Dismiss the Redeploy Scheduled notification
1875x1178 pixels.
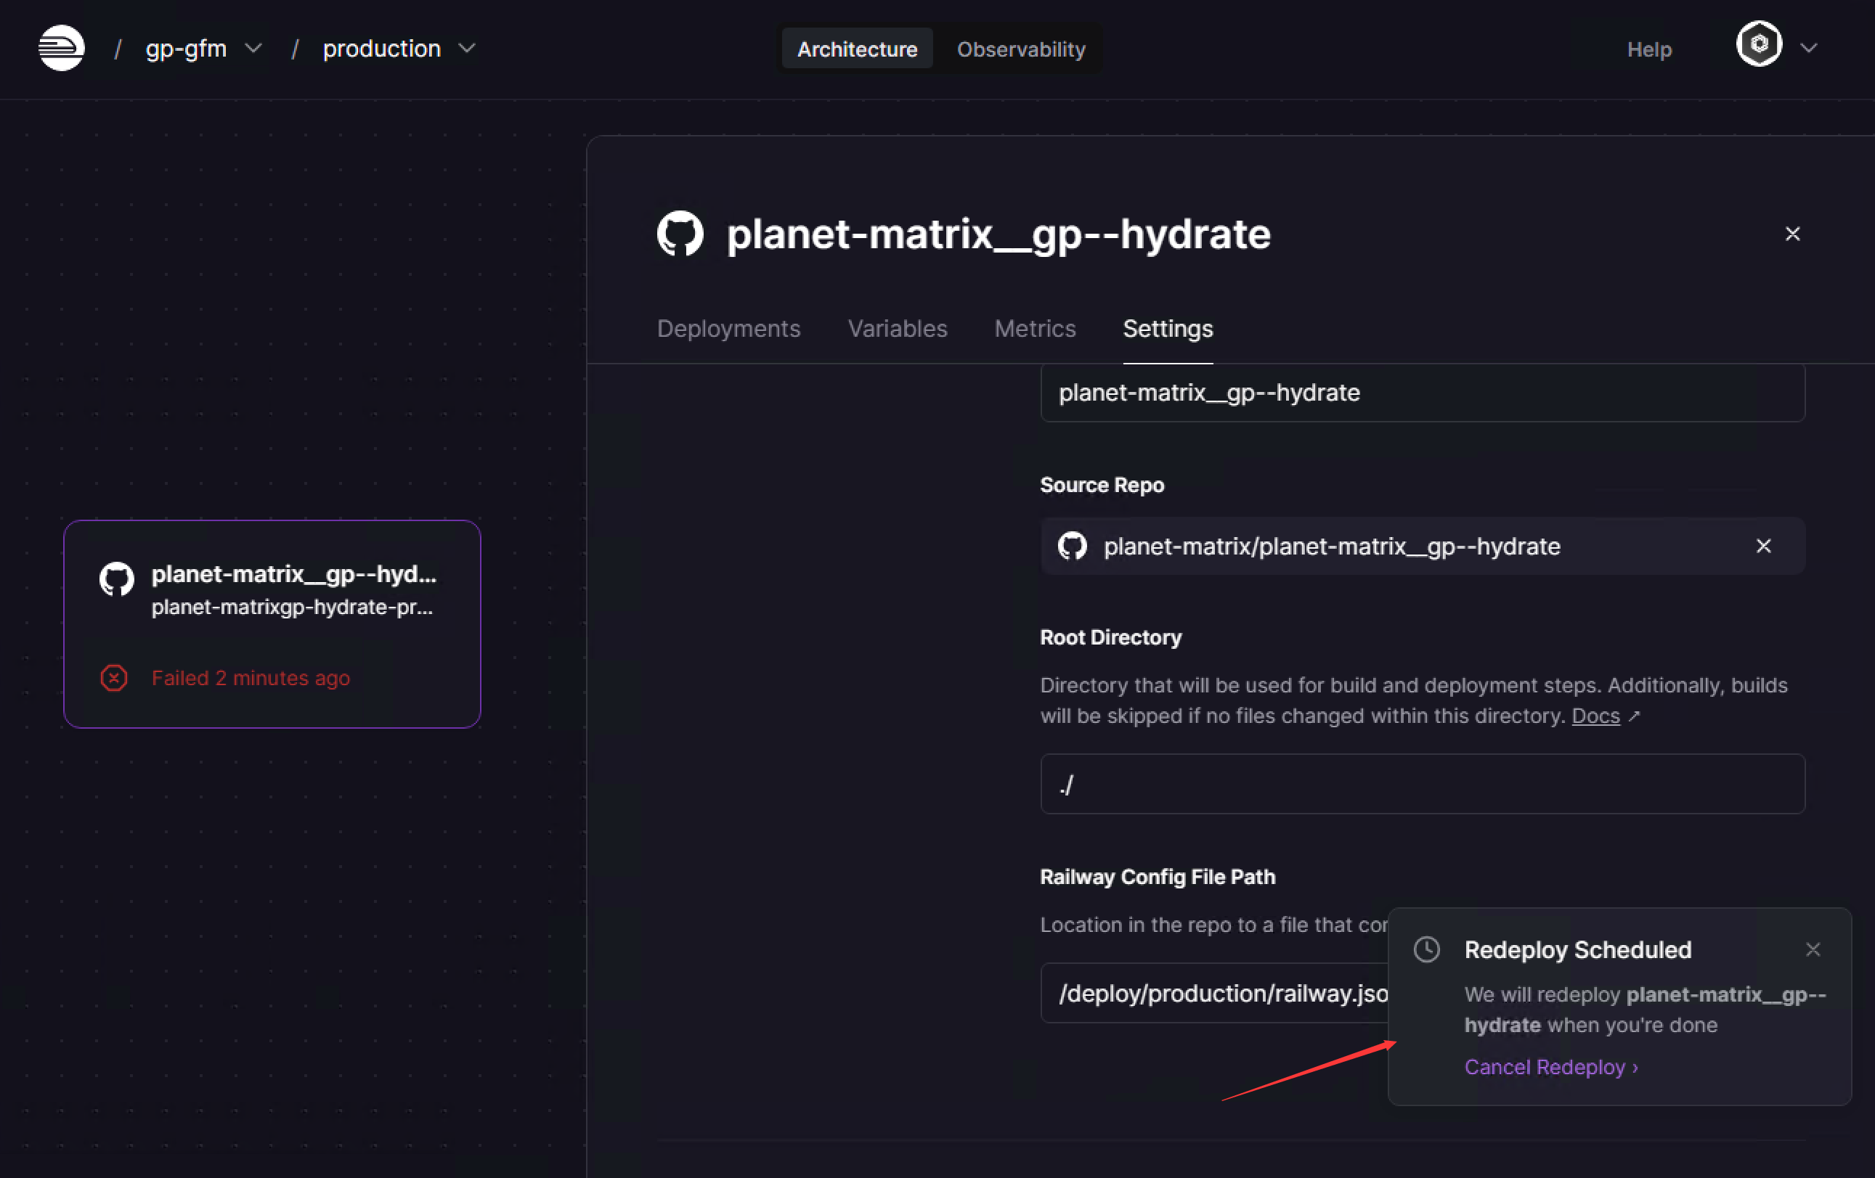[x=1813, y=949]
